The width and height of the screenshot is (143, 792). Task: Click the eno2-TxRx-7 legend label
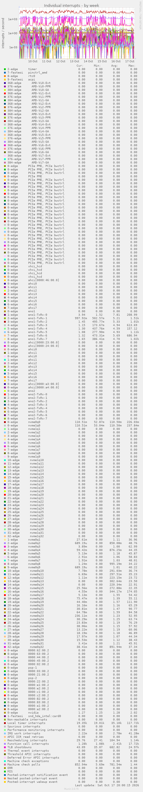[38, 419]
